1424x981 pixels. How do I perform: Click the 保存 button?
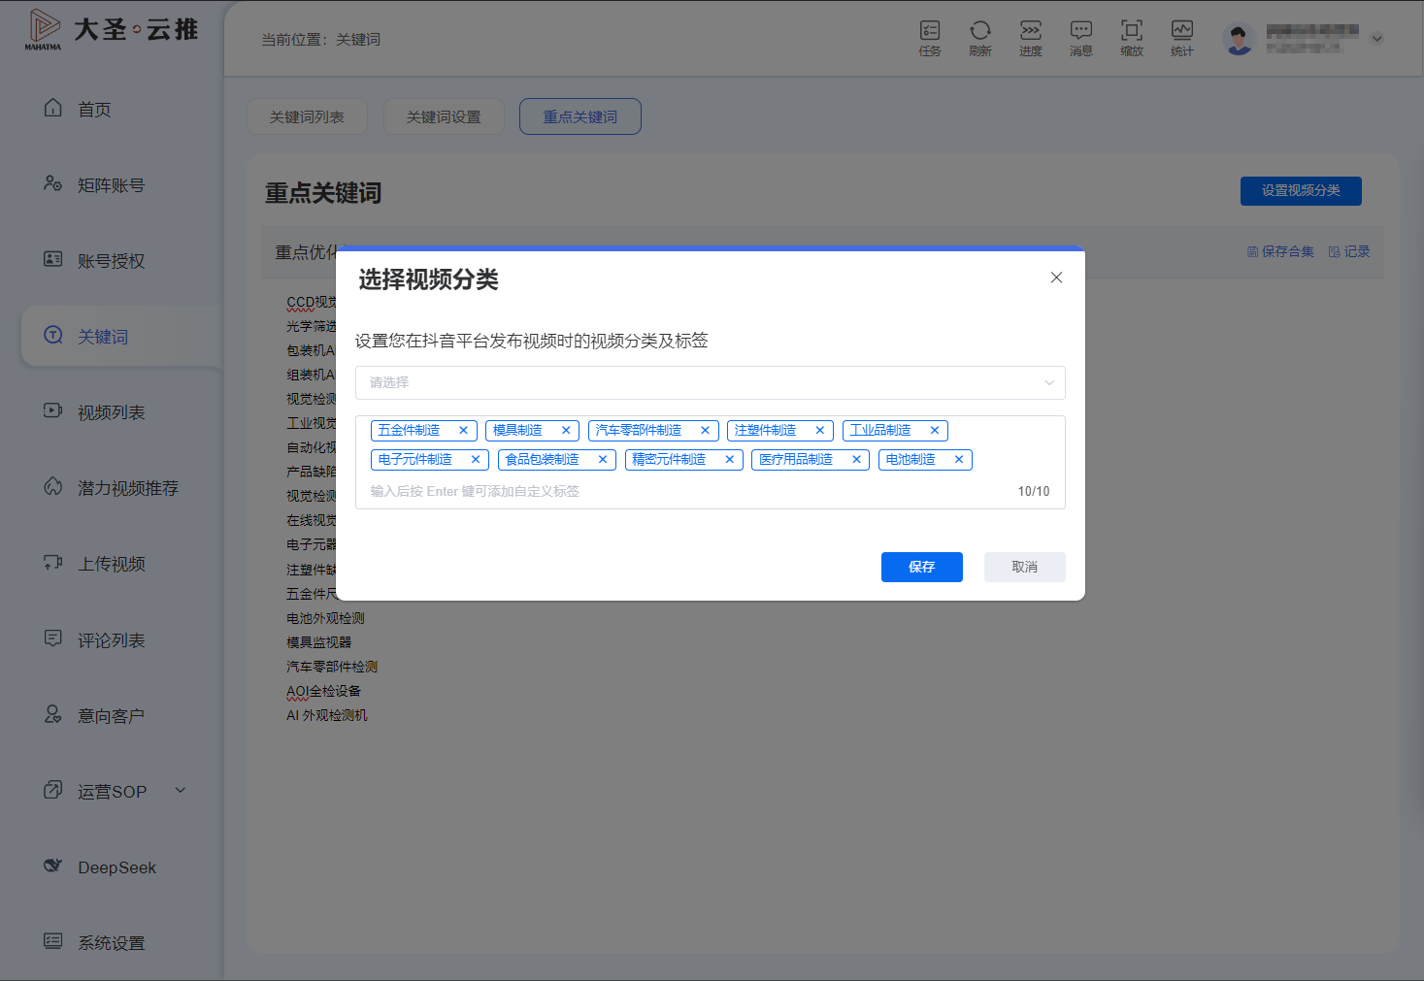click(x=922, y=567)
